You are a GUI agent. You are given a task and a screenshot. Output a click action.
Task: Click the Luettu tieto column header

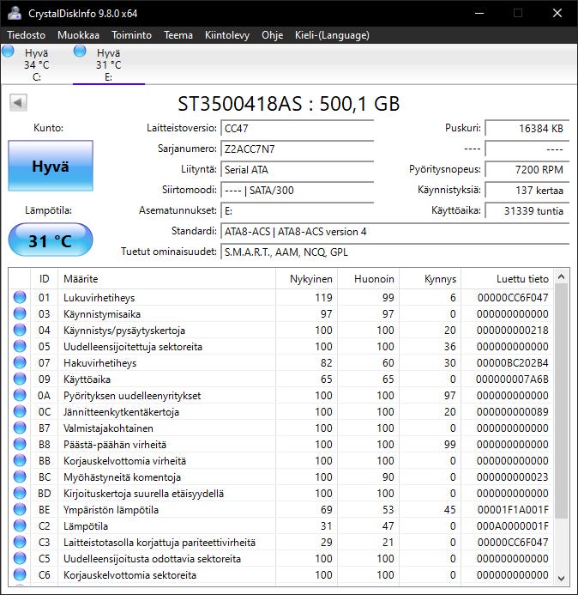(521, 279)
